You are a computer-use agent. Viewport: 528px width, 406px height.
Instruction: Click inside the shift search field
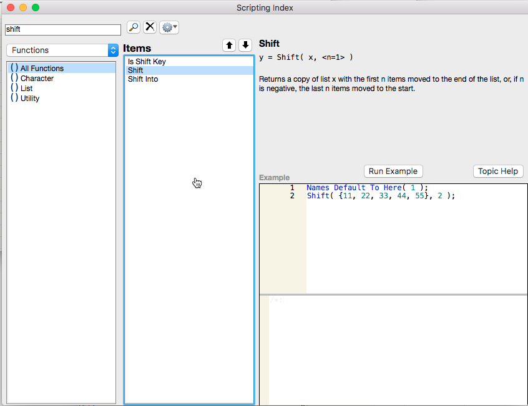(x=62, y=29)
